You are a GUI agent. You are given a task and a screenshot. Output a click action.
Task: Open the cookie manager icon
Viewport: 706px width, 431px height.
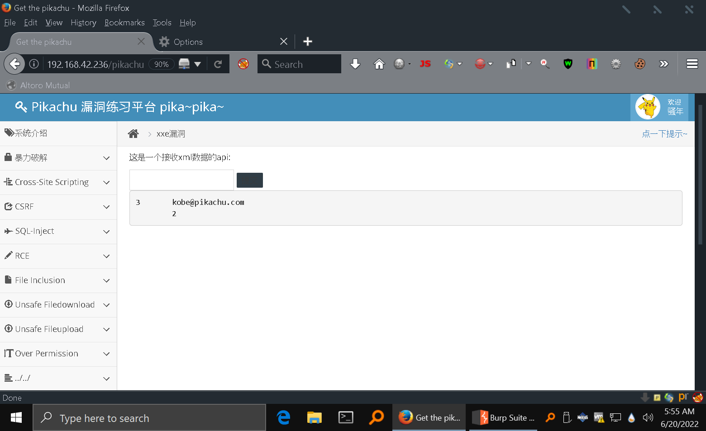(x=640, y=64)
